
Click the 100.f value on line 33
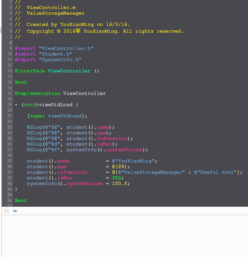pos(120,184)
